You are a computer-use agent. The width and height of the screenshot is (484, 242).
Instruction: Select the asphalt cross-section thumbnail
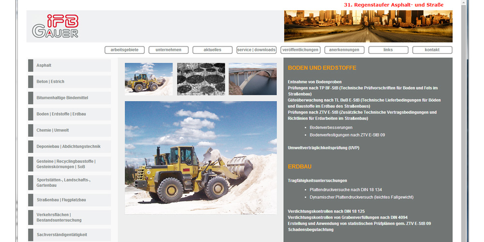201,78
